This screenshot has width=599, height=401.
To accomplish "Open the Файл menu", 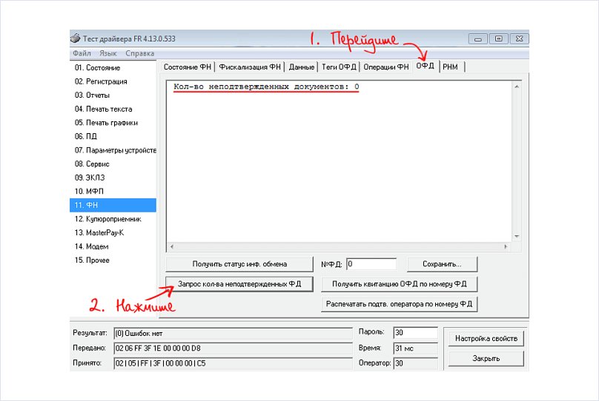I will (82, 53).
